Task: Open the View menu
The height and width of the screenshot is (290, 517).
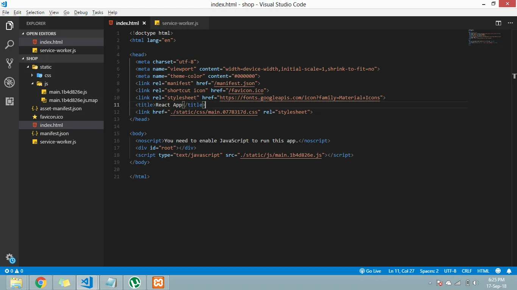Action: 54,12
